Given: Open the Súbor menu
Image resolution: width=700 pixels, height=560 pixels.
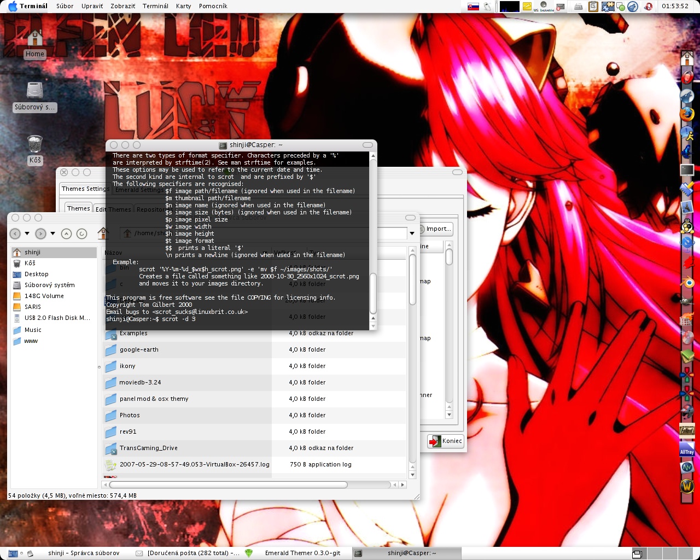Looking at the screenshot, I should pyautogui.click(x=65, y=6).
